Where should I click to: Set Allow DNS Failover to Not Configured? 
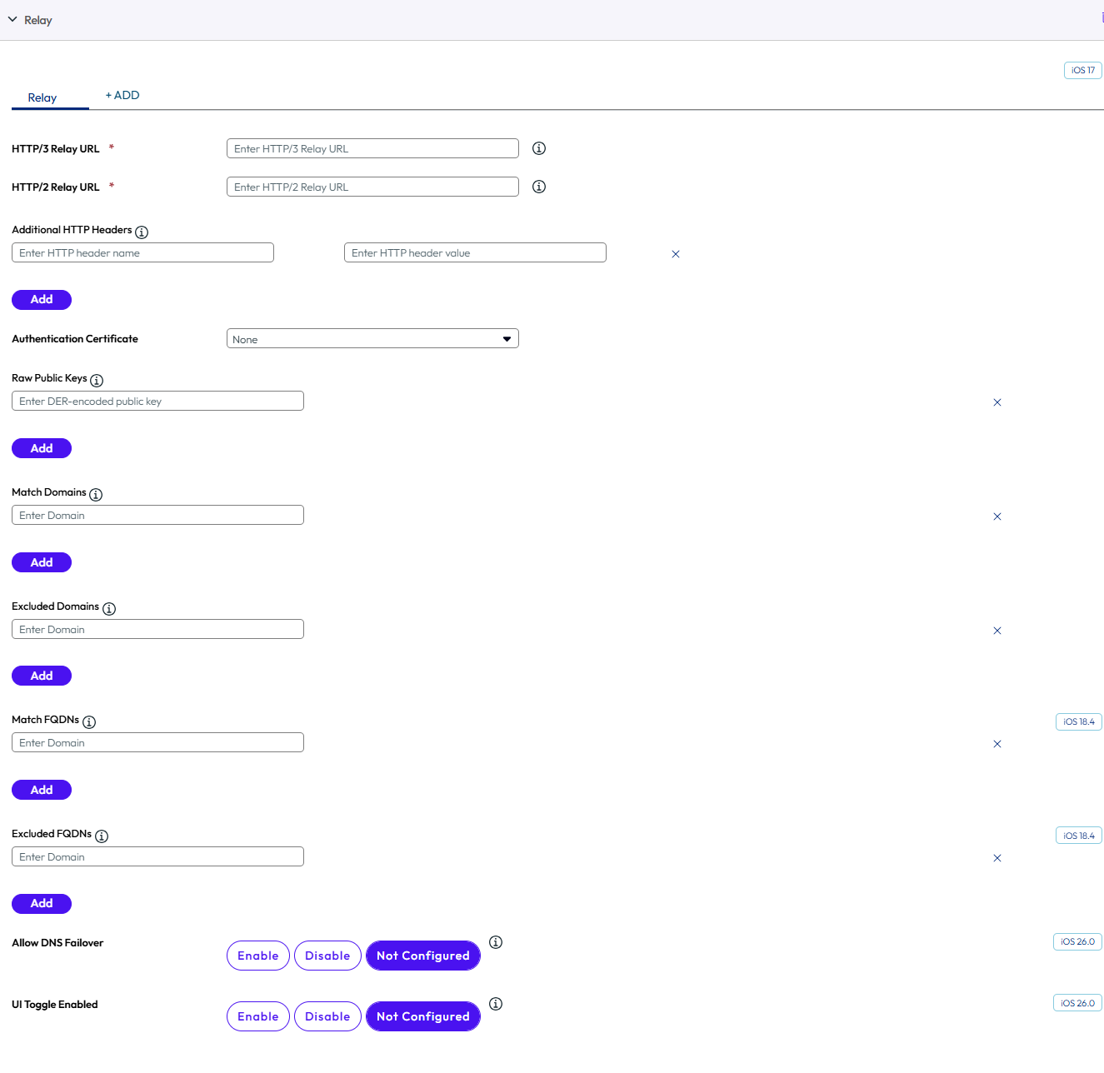[423, 956]
